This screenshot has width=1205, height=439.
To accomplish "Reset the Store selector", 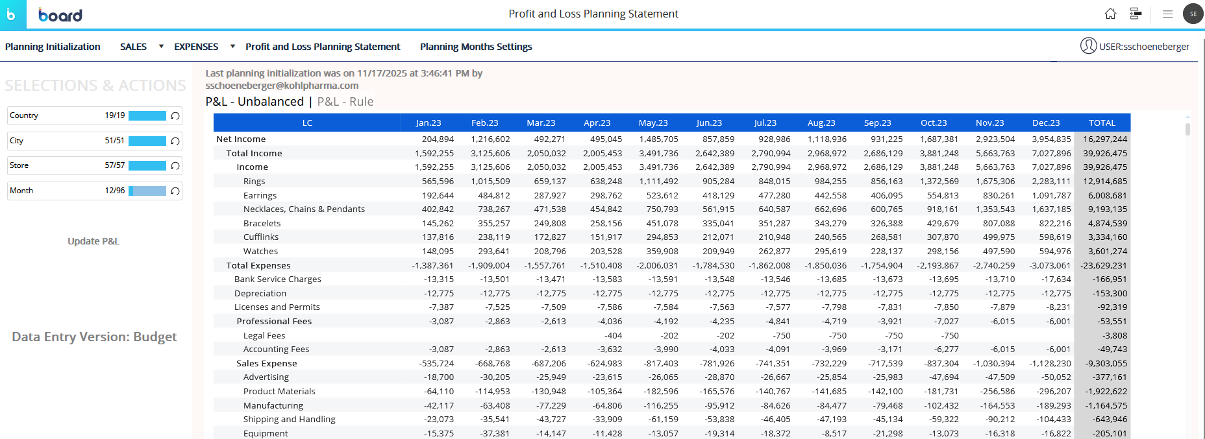I will pos(175,166).
